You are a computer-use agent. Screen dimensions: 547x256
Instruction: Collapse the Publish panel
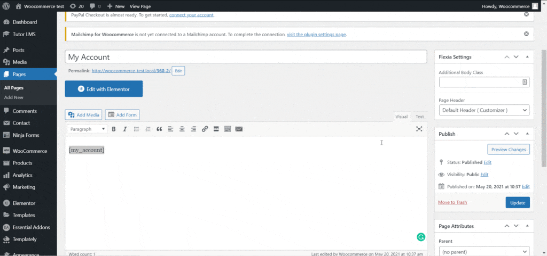527,134
